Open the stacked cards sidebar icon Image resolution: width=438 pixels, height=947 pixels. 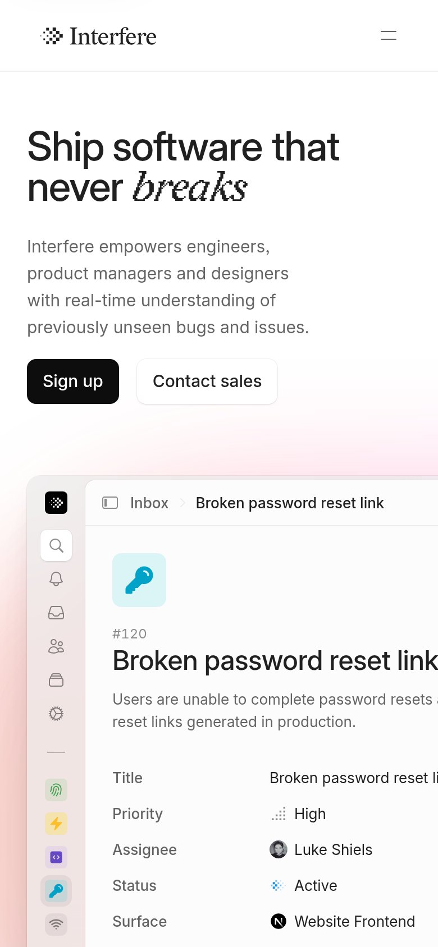[56, 680]
